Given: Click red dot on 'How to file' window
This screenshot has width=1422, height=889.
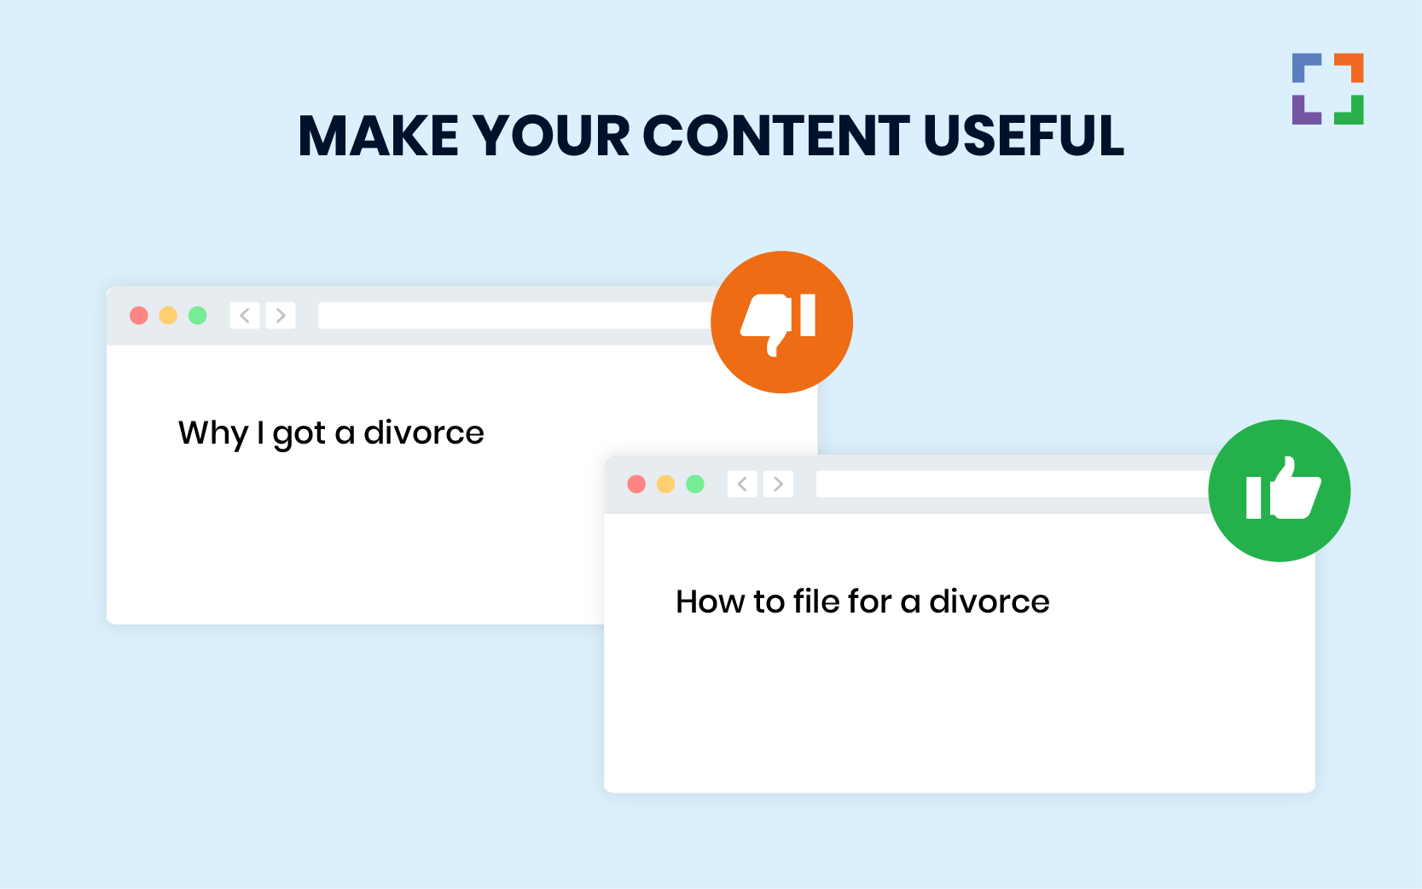Looking at the screenshot, I should point(636,485).
